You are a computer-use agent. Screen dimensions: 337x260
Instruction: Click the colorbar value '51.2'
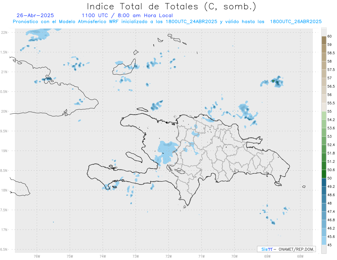(x=331, y=162)
